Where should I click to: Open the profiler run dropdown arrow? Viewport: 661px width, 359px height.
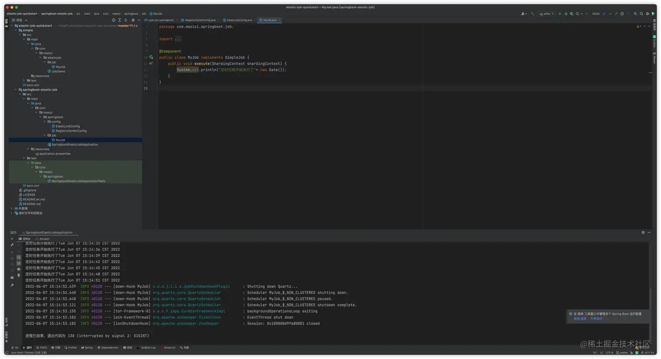click(582, 14)
